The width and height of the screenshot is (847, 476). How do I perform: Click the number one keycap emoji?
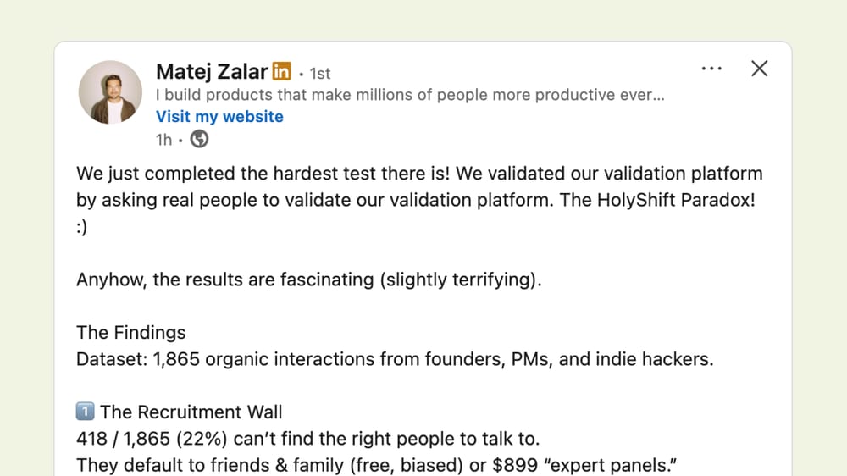point(86,412)
